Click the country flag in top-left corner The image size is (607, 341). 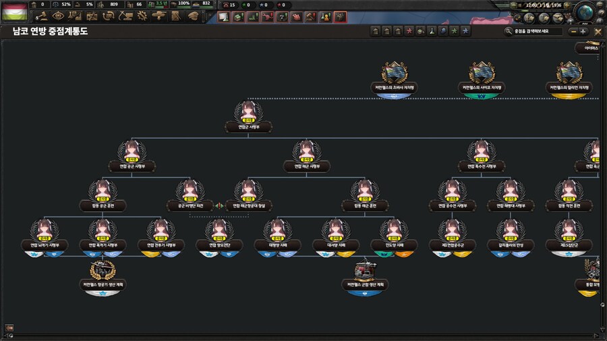pyautogui.click(x=14, y=11)
